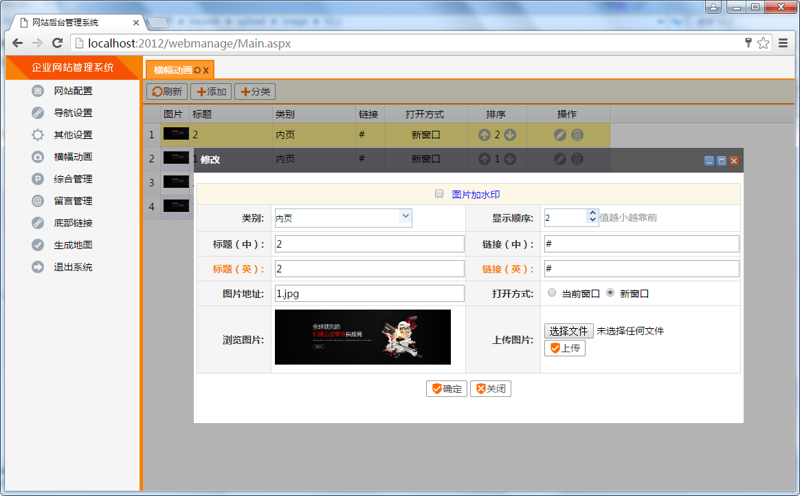Open 横幅动画 in the sidebar
This screenshot has height=496, width=800.
coord(73,157)
